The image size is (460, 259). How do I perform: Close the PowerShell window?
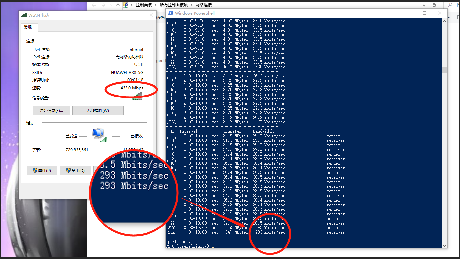pos(440,13)
